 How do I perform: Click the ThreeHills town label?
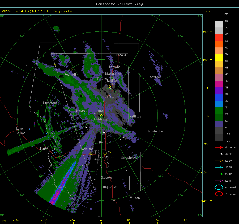pyautogui.click(x=133, y=116)
